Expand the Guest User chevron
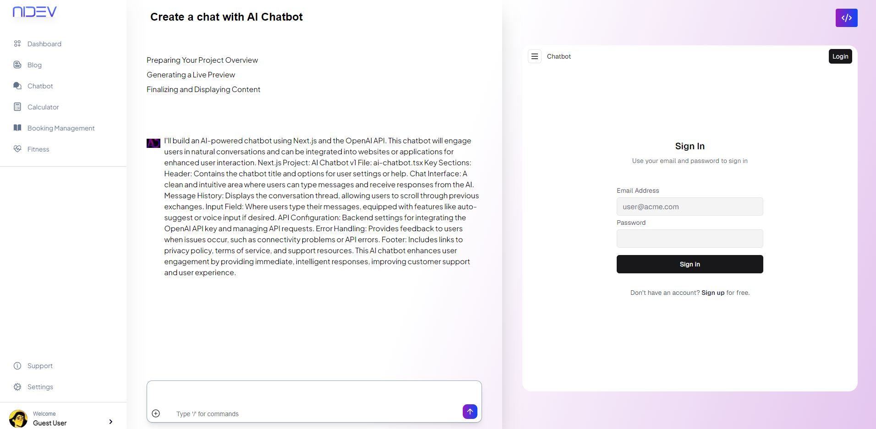The height and width of the screenshot is (429, 876). [110, 422]
